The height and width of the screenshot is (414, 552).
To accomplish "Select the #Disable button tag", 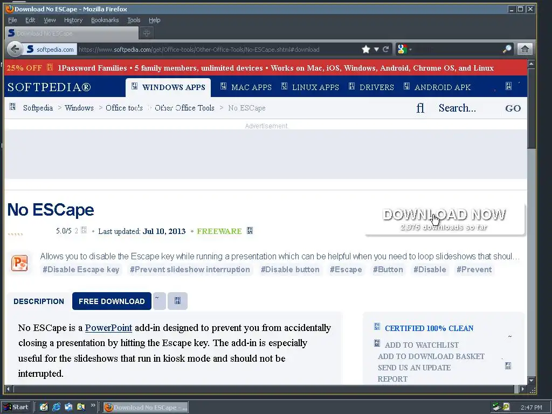I will [x=290, y=270].
